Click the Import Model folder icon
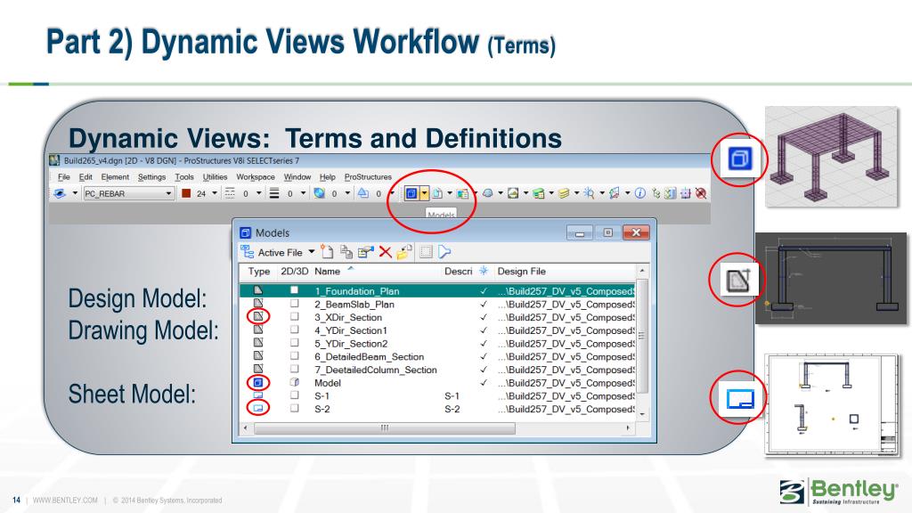The height and width of the screenshot is (513, 912). [x=404, y=252]
